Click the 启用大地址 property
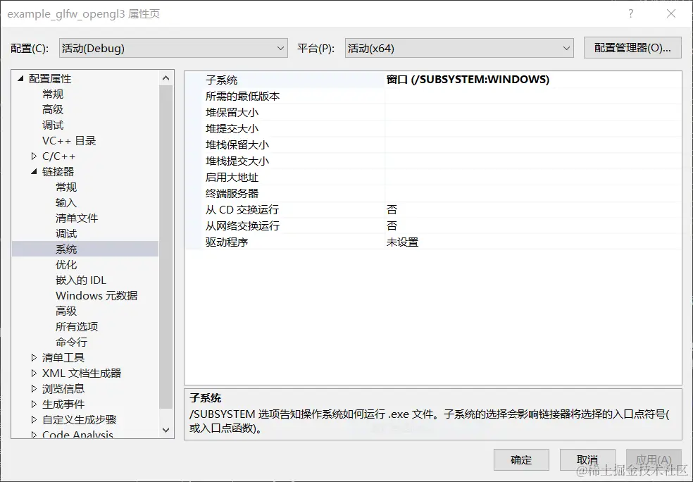The image size is (693, 482). (x=232, y=178)
